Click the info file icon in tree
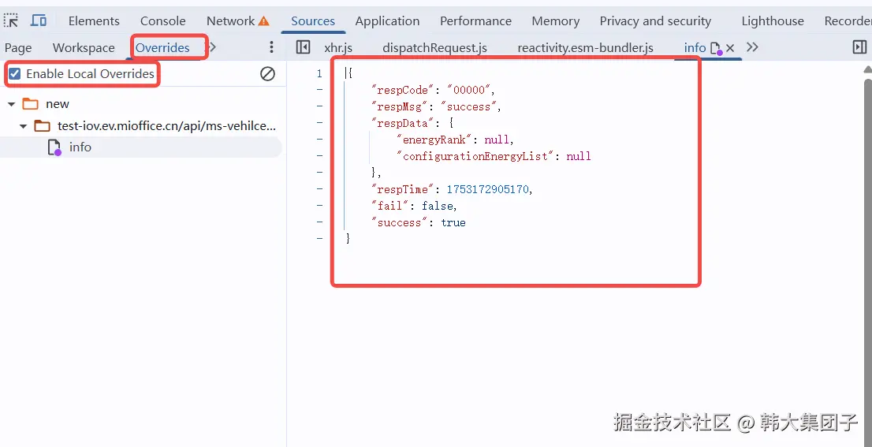The width and height of the screenshot is (872, 447). pos(54,147)
